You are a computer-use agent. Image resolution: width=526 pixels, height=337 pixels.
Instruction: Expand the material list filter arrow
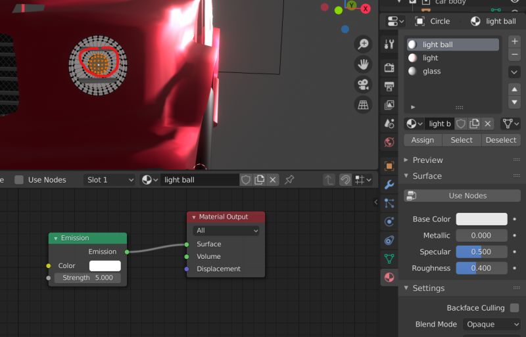[413, 107]
